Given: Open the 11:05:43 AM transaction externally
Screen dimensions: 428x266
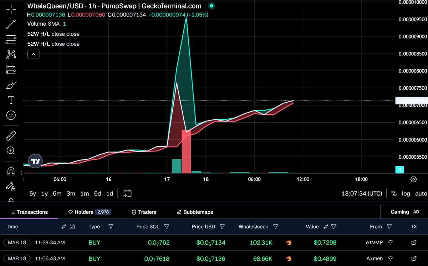Looking at the screenshot, I should click(414, 259).
